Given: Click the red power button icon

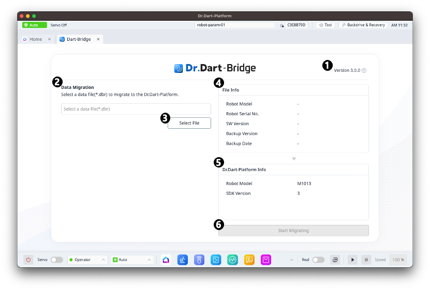Looking at the screenshot, I should [28, 260].
